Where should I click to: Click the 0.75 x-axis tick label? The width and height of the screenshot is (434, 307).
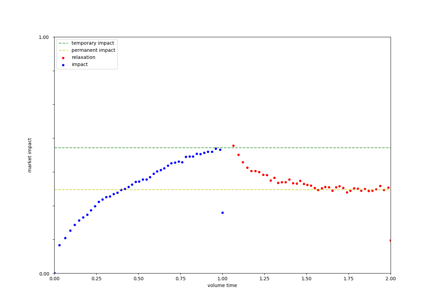pos(180,279)
